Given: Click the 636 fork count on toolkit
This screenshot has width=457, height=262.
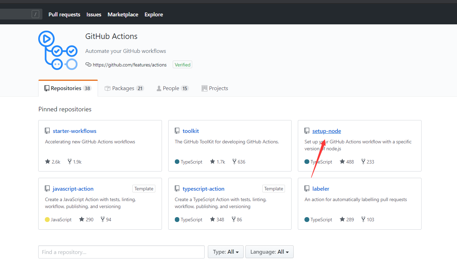Looking at the screenshot, I should [x=242, y=162].
